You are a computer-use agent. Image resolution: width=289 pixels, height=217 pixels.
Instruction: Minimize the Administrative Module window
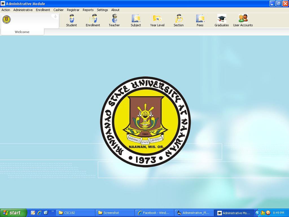pos(272,3)
